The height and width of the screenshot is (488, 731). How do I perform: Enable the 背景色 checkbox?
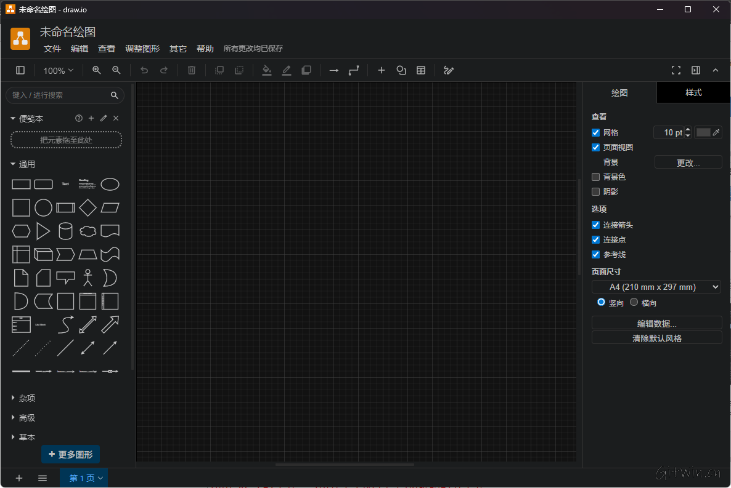tap(596, 177)
